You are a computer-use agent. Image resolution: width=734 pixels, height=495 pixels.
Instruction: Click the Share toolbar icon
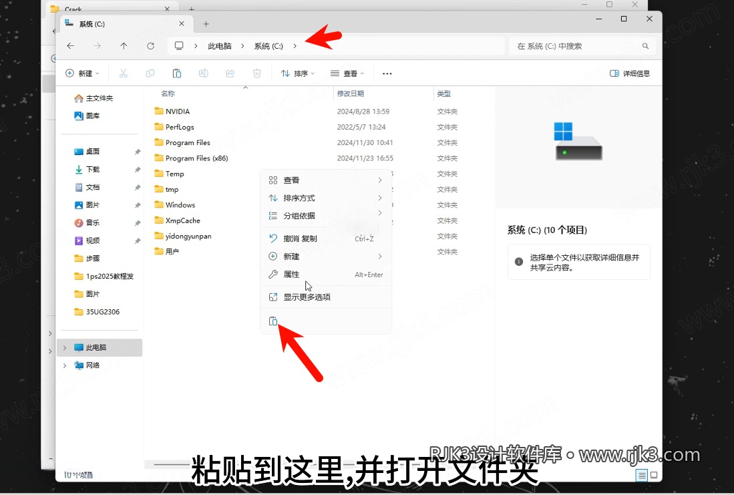tap(230, 73)
